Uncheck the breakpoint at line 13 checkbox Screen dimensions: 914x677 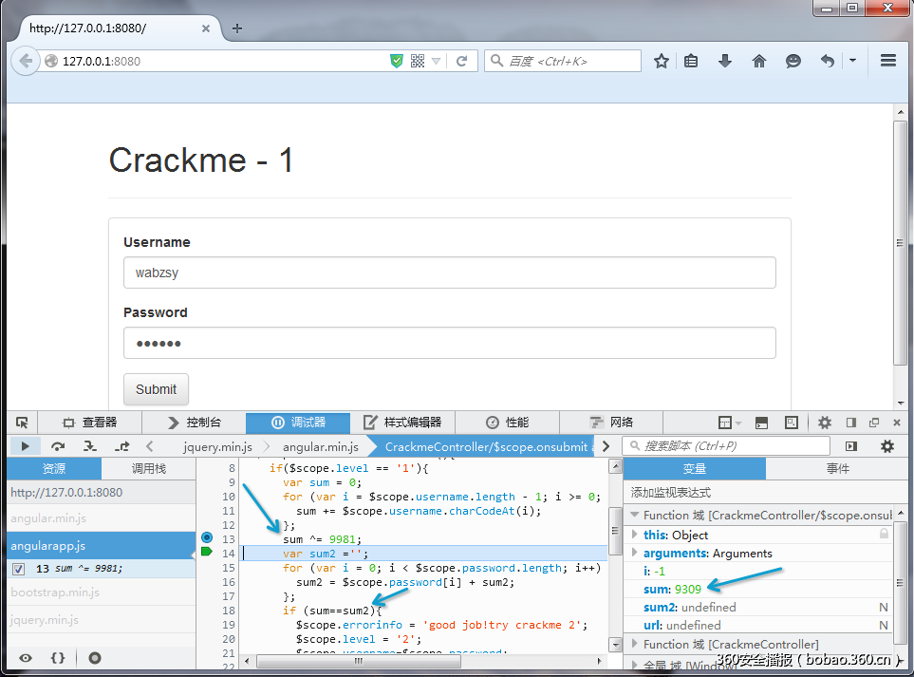pos(19,570)
